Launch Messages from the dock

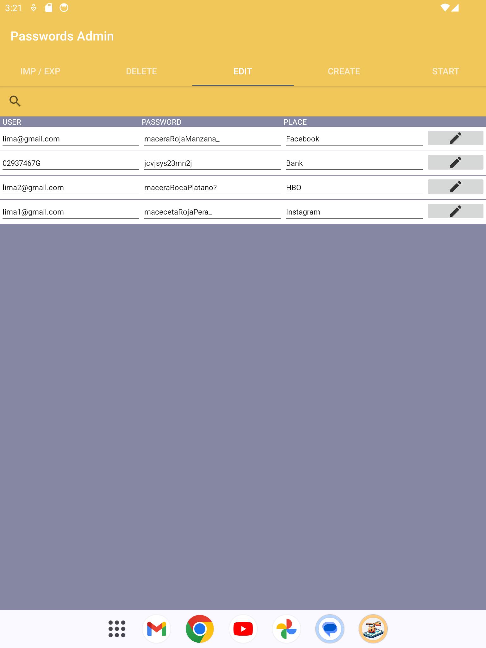(330, 629)
